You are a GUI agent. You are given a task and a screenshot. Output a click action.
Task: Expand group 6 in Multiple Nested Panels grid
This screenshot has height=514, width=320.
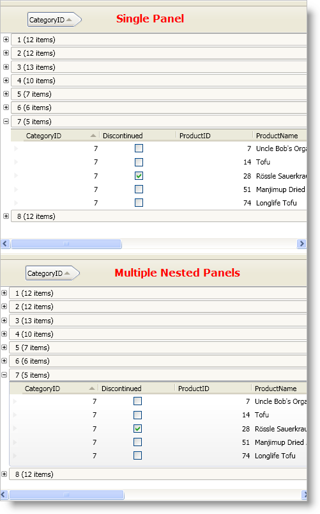(4, 360)
